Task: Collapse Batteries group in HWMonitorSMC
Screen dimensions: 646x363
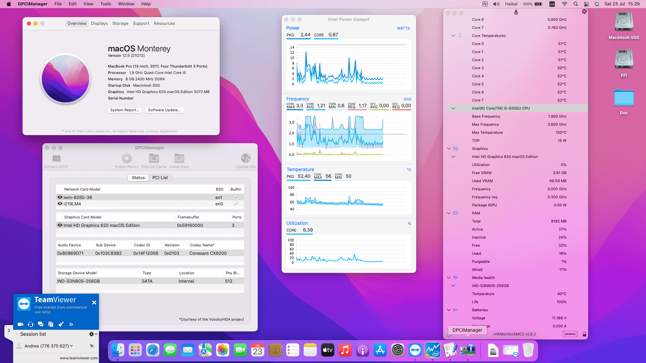Action: pos(449,310)
